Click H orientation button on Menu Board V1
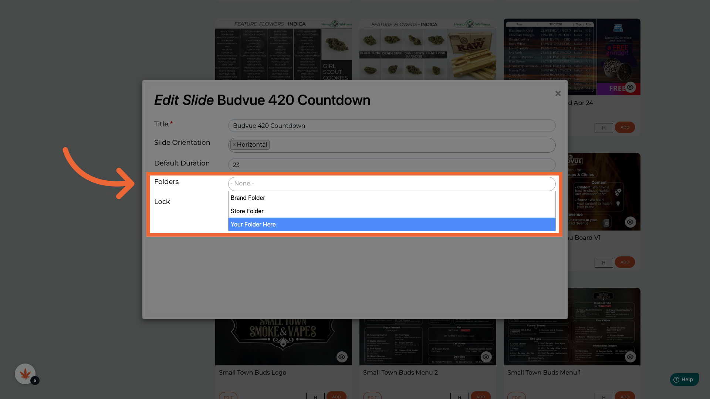This screenshot has height=399, width=710. [x=603, y=263]
